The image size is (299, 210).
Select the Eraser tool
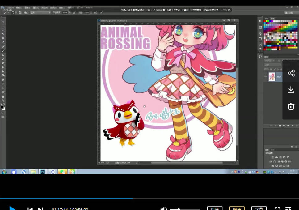[3, 63]
